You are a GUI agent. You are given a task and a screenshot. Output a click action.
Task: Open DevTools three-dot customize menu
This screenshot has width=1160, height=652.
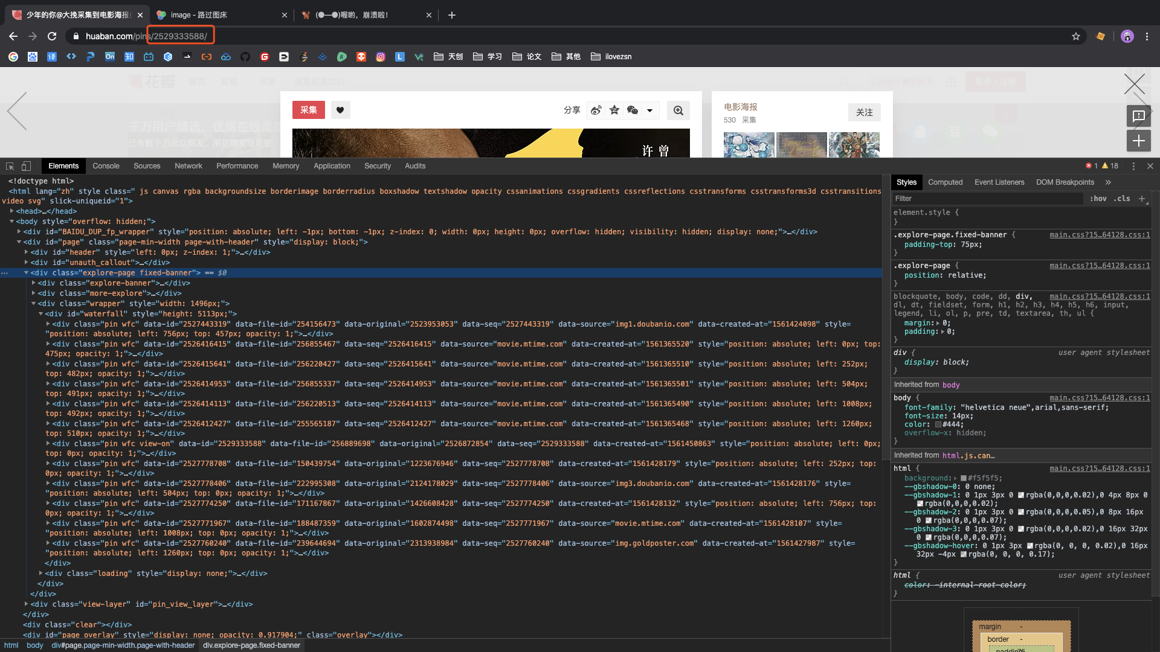tap(1133, 166)
